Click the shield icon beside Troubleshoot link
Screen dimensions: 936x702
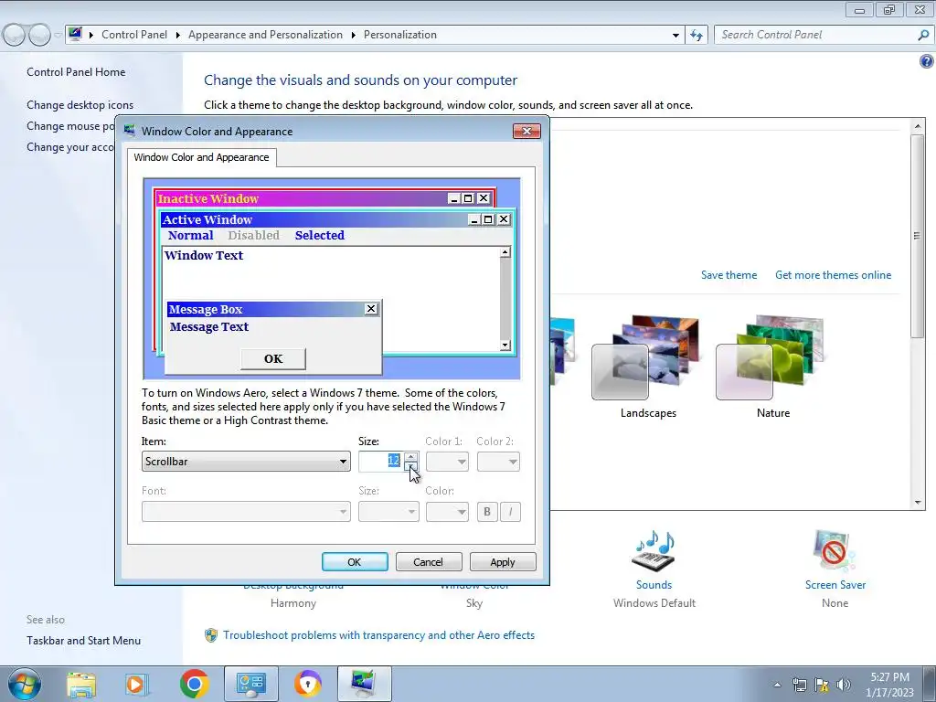click(211, 635)
